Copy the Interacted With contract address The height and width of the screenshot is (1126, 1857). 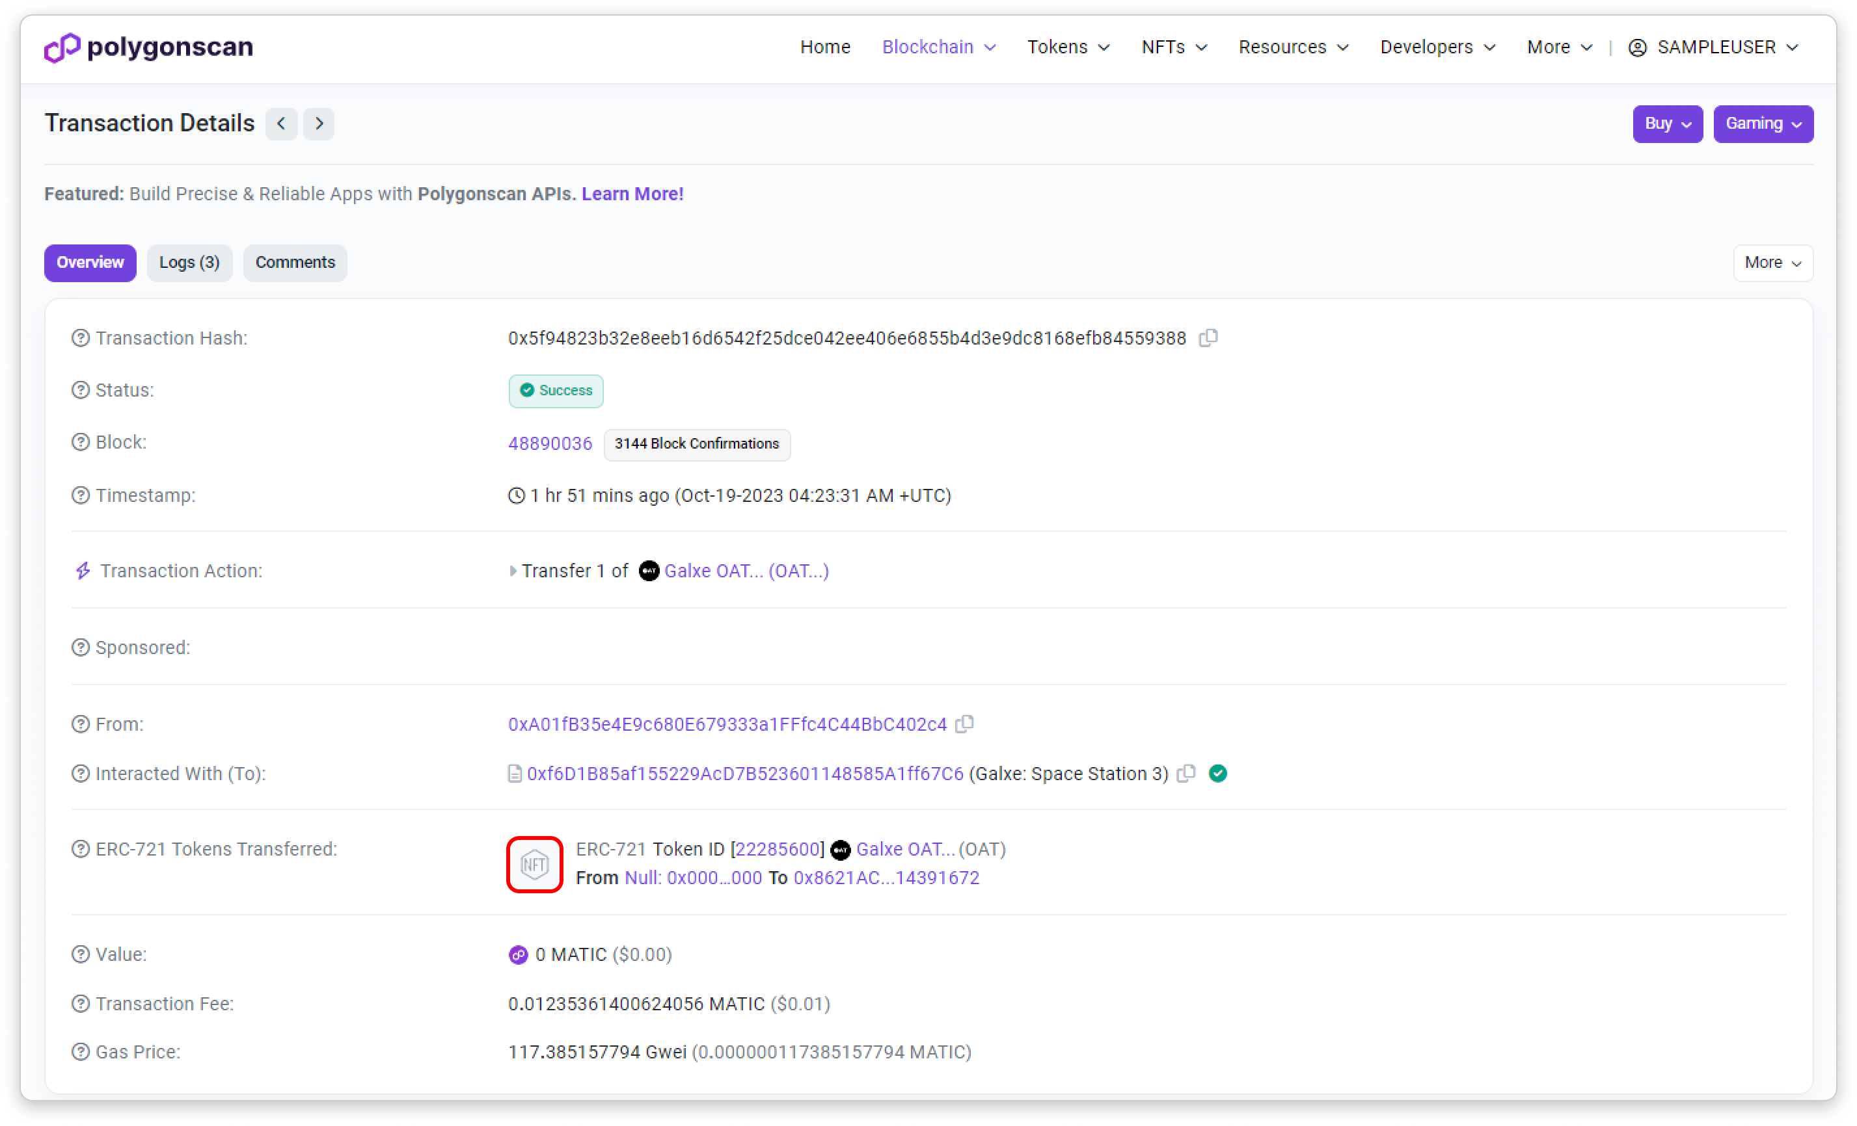click(x=1186, y=774)
